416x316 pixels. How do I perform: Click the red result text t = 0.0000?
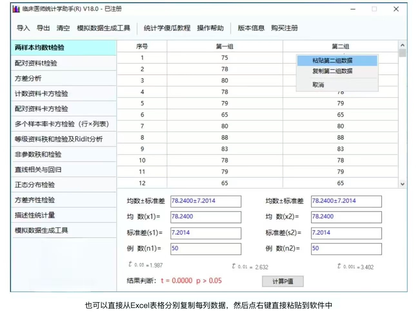(x=176, y=281)
